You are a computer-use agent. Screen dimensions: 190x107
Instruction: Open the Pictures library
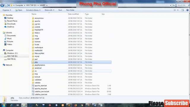[x=10, y=41]
